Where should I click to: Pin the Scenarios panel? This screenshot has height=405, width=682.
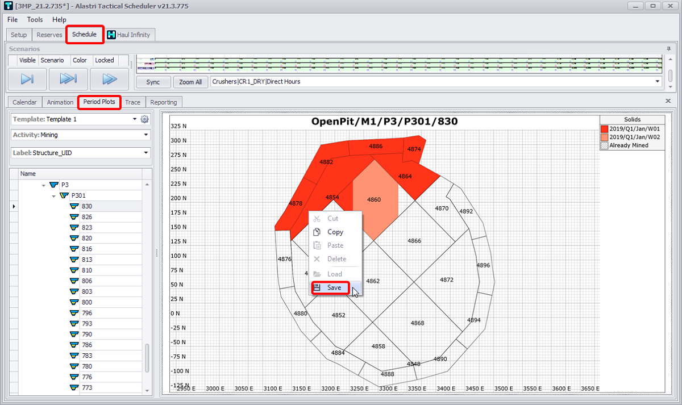(668, 49)
